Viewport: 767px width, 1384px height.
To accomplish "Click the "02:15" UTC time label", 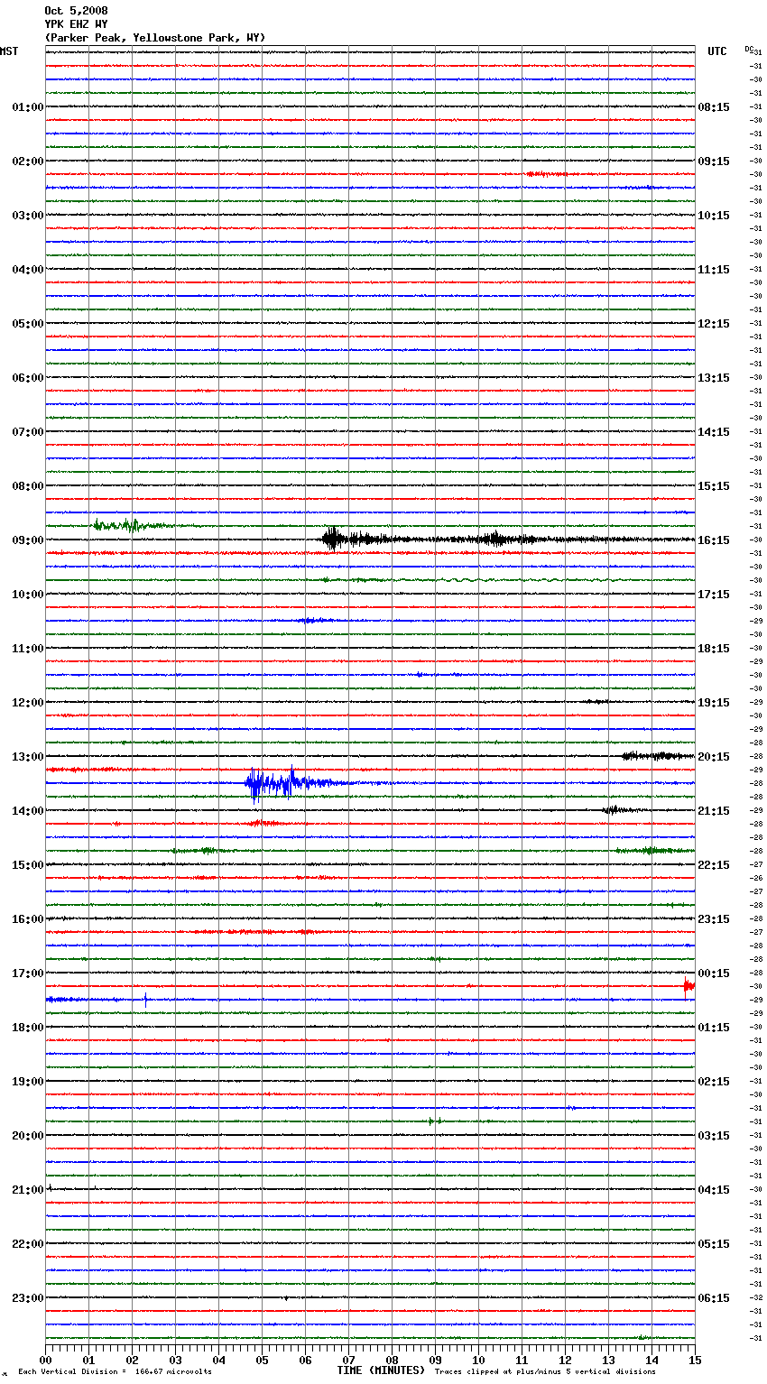I will click(x=714, y=1082).
